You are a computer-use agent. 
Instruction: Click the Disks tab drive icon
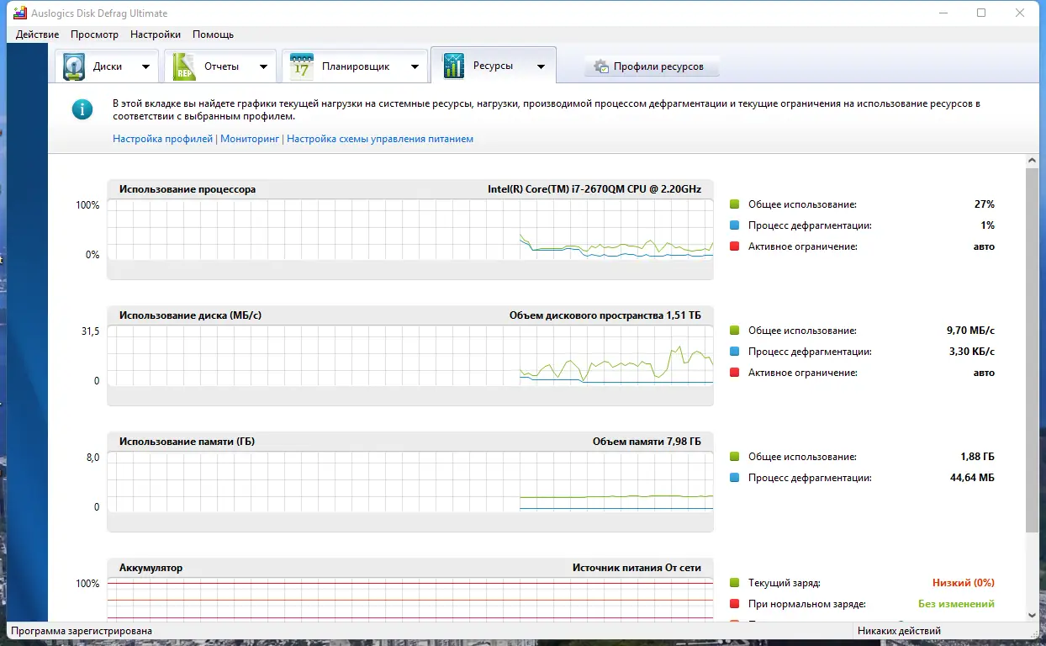[75, 66]
